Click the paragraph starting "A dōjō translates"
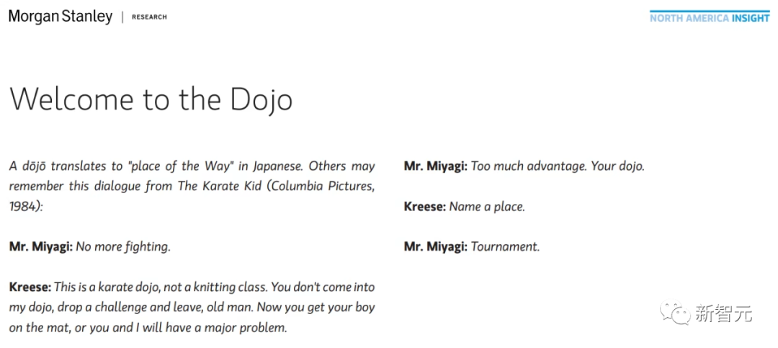The width and height of the screenshot is (778, 348). point(192,186)
